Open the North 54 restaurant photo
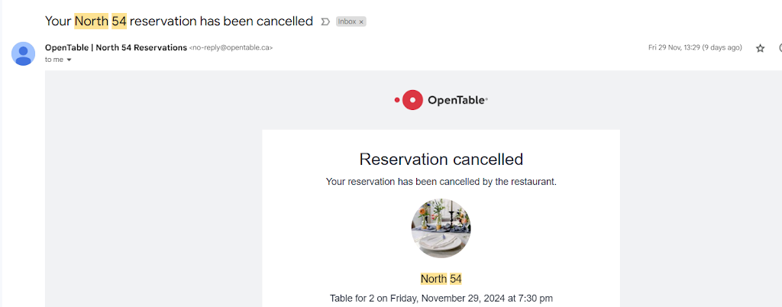The height and width of the screenshot is (307, 782). [441, 228]
